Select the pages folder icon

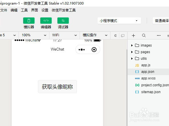137,52
